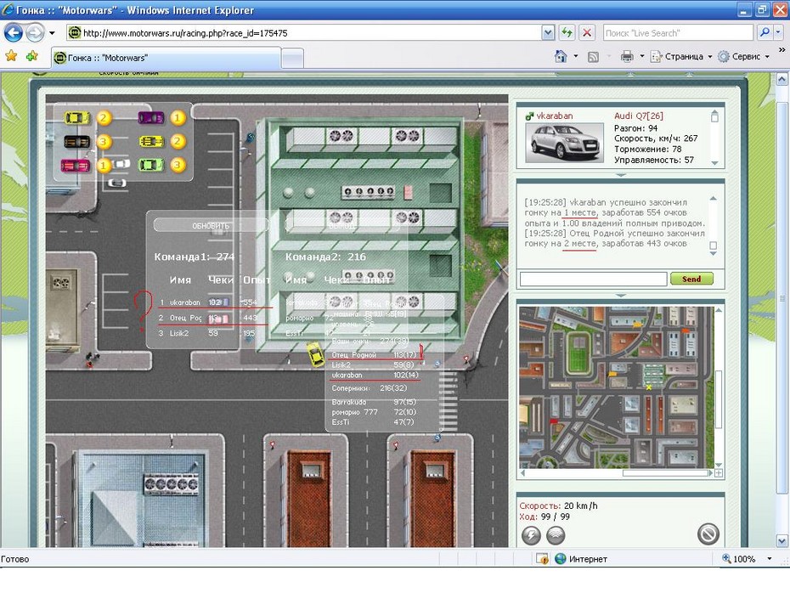Open the Сервис menu
Image resolution: width=790 pixels, height=593 pixels.
click(743, 56)
